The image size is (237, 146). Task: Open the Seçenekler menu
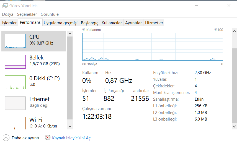[27, 14]
